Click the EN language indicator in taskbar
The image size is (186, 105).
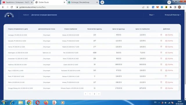tap(155, 102)
